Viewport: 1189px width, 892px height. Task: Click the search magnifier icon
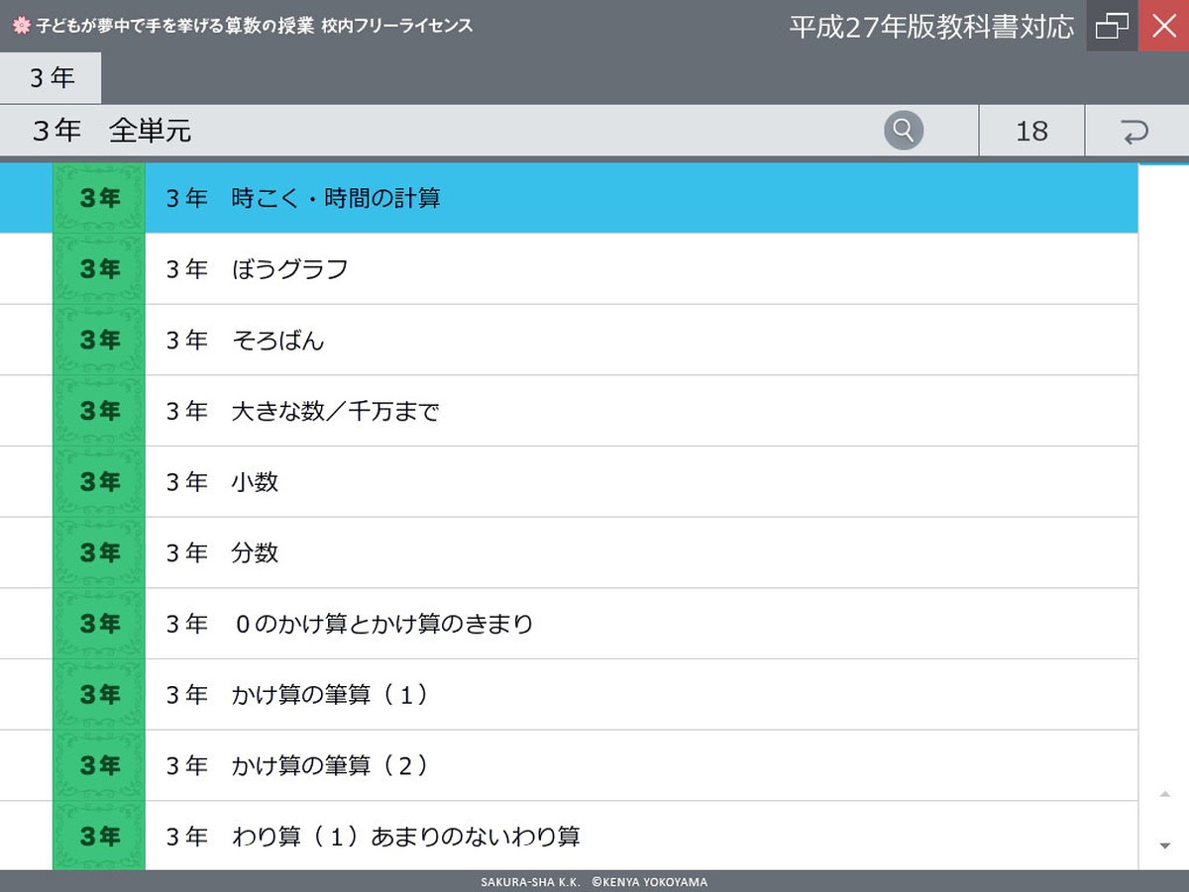(x=902, y=130)
